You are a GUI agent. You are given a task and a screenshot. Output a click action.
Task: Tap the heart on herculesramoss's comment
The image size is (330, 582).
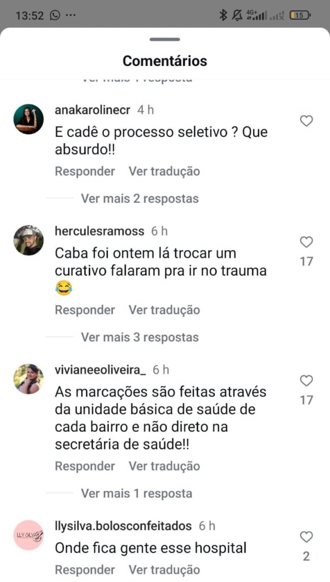pos(306,242)
